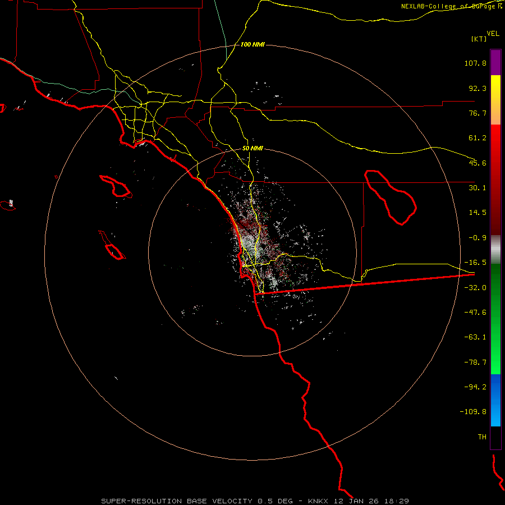
Task: Click the -16.5 scale value
Action: click(x=475, y=263)
